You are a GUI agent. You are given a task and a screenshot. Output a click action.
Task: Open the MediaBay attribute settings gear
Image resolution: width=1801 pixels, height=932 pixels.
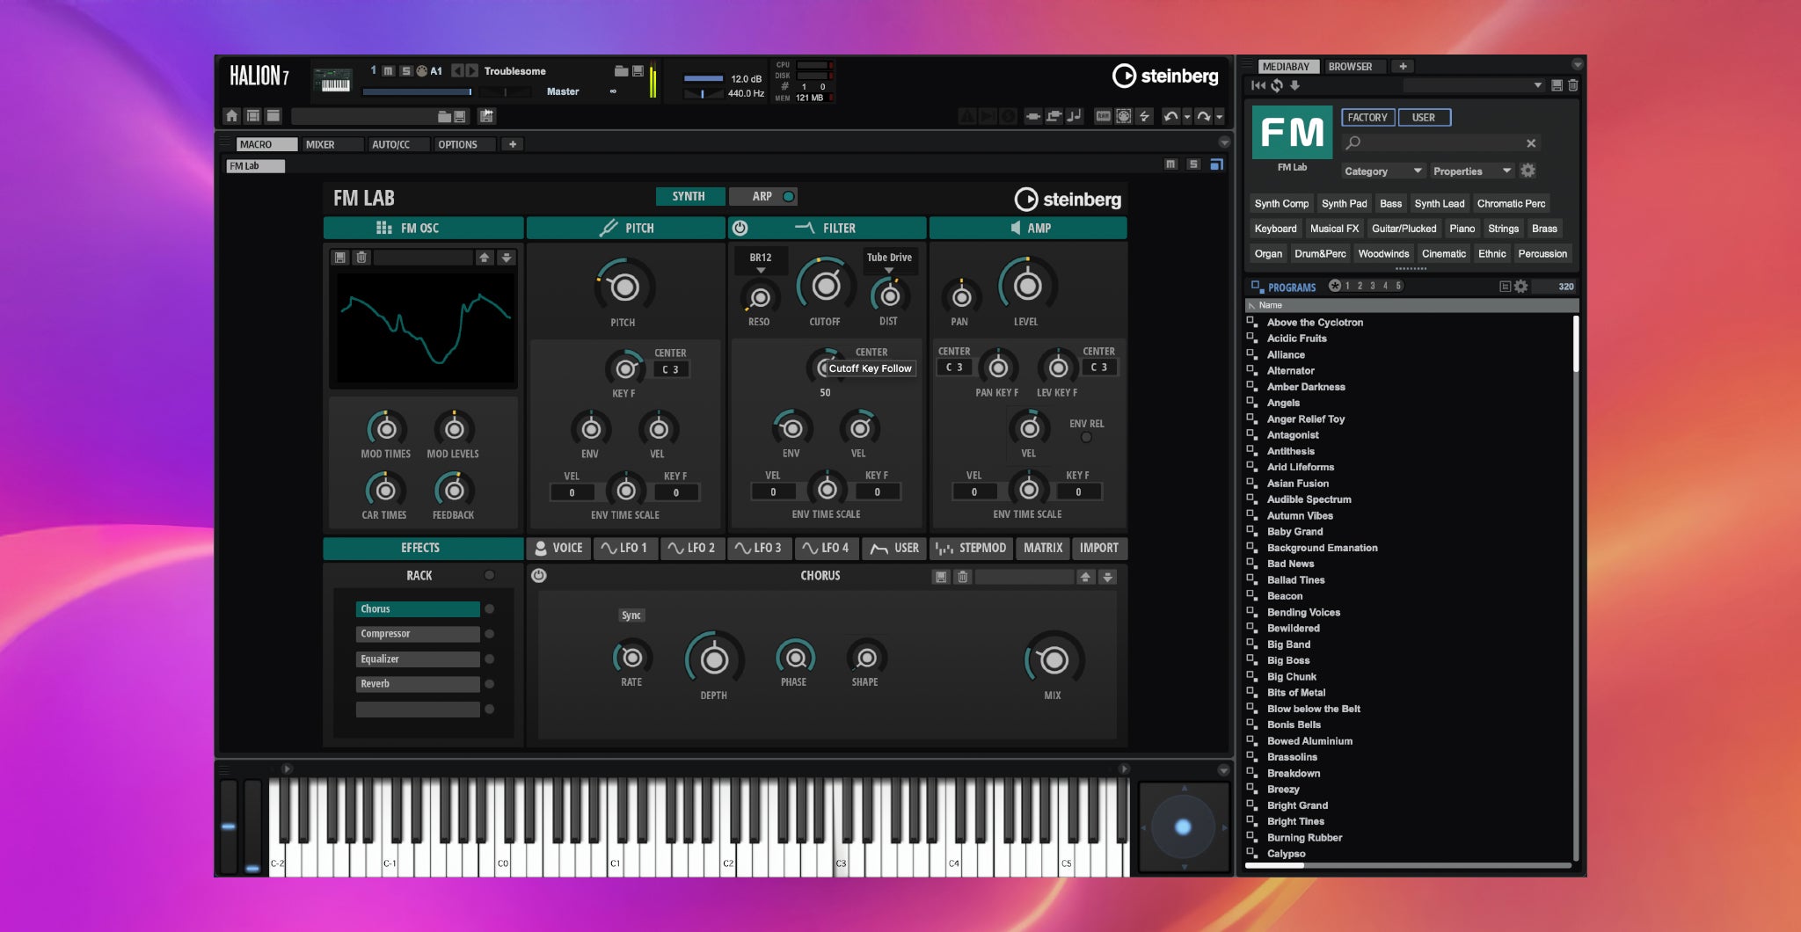coord(1528,171)
